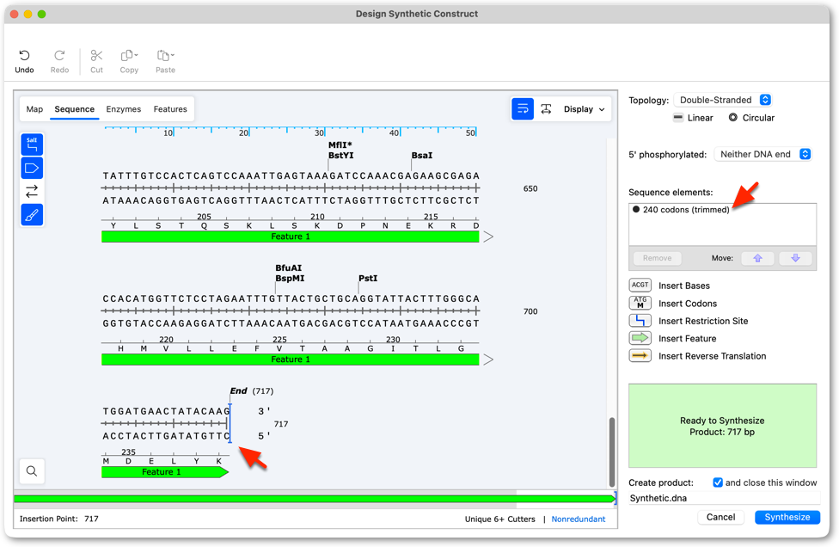Click the BspMI enzyme label
Viewport: 839px width, 547px height.
pos(290,279)
